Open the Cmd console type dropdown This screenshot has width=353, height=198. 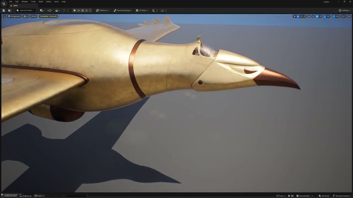(x=39, y=196)
